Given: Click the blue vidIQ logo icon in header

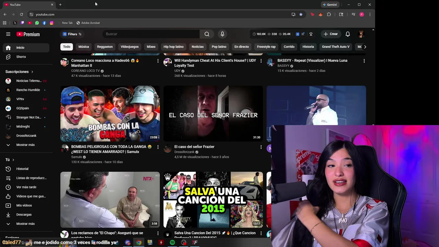Looking at the screenshot, I should tap(297, 34).
